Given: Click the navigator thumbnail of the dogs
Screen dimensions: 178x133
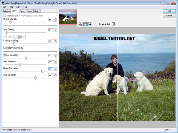Looking at the screenshot, I should pos(68,18).
